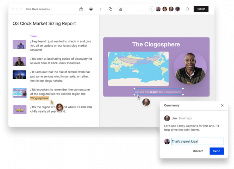This screenshot has width=234, height=169.
Task: Select the clog shoe scene thumbnail
Action: [20, 110]
